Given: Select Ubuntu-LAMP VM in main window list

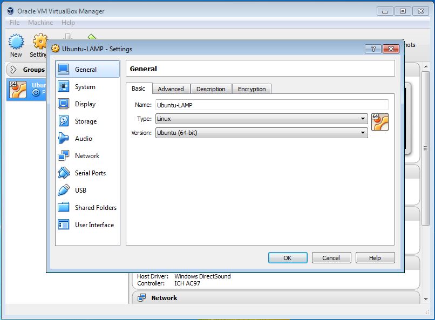Looking at the screenshot, I should (27, 89).
